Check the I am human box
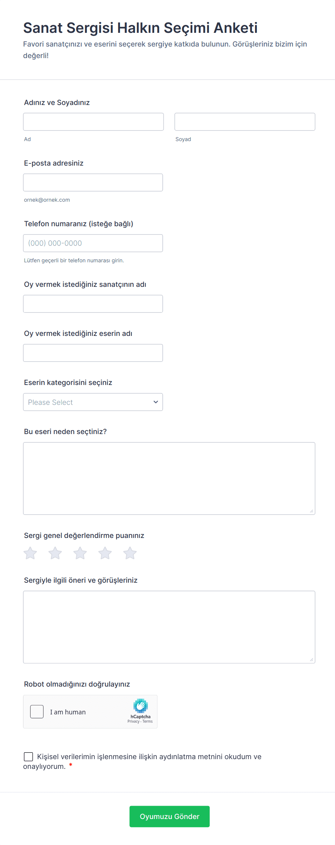Screen dimensions: 335x845 (x=37, y=712)
